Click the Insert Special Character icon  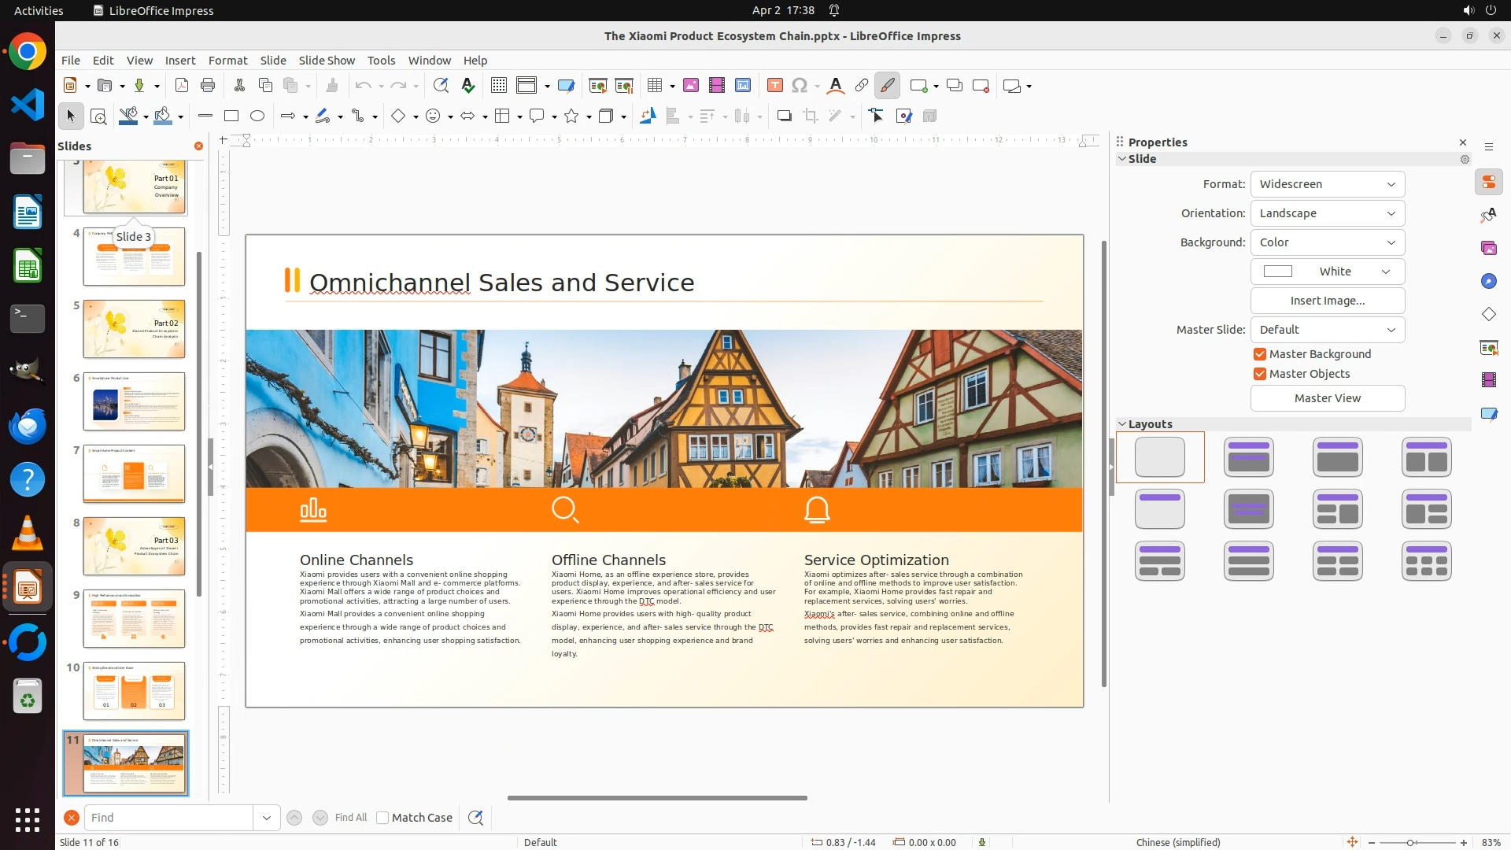click(800, 85)
